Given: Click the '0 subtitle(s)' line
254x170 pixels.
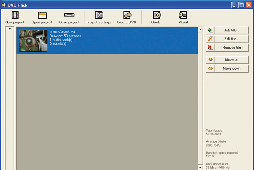Looking at the screenshot, I should tap(58, 44).
